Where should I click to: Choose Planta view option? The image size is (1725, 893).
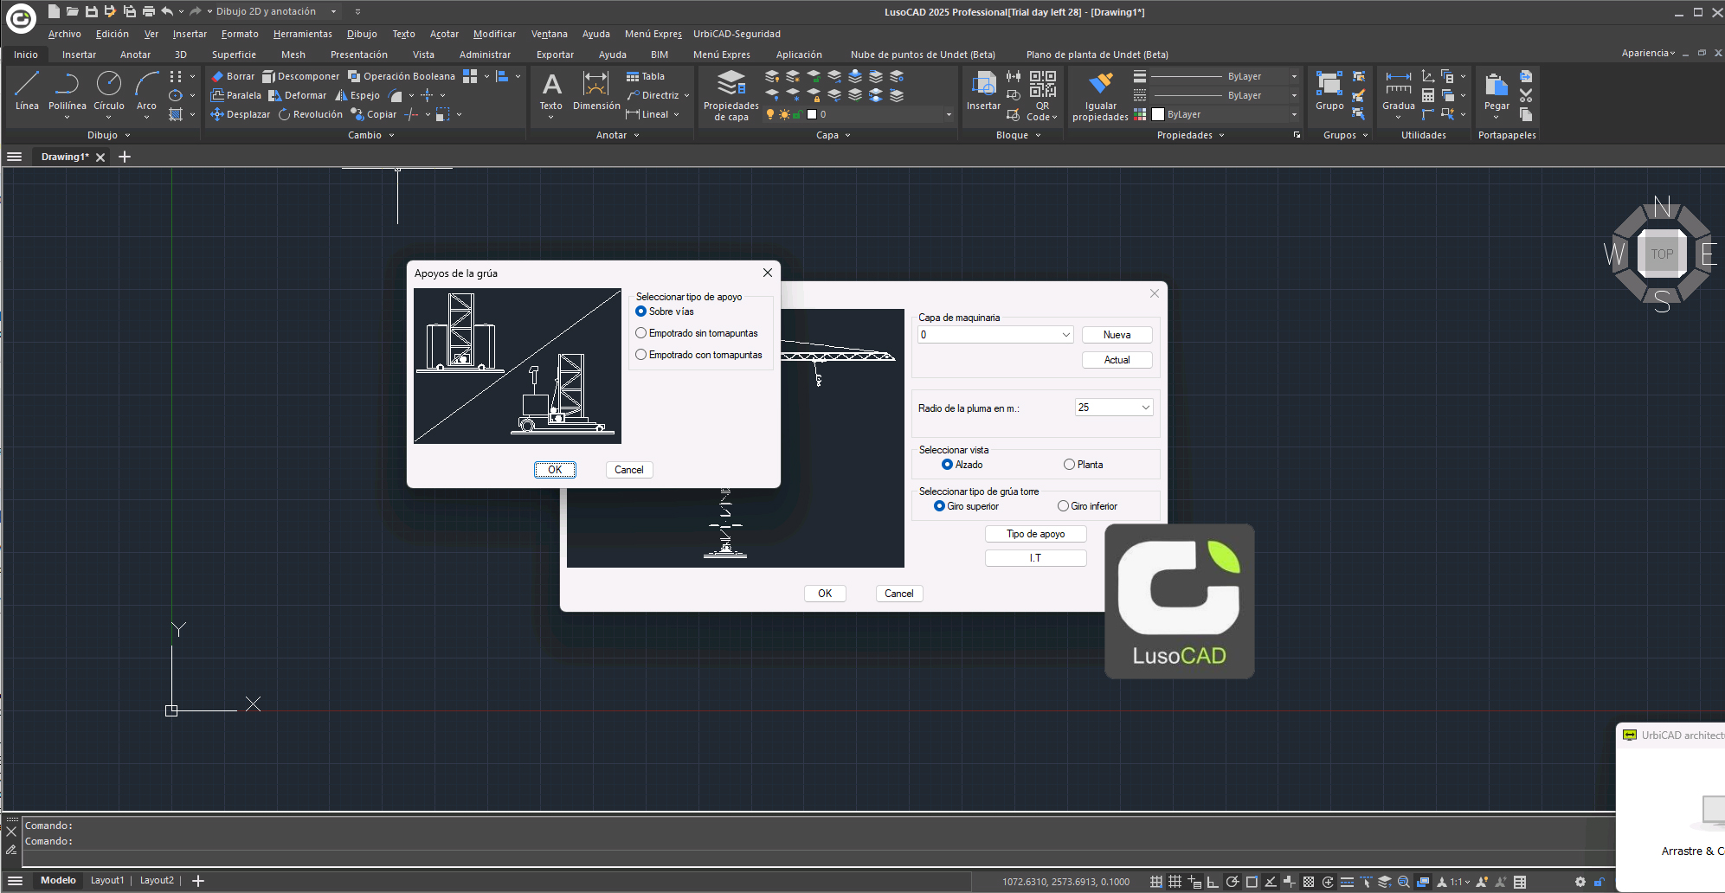1083,465
